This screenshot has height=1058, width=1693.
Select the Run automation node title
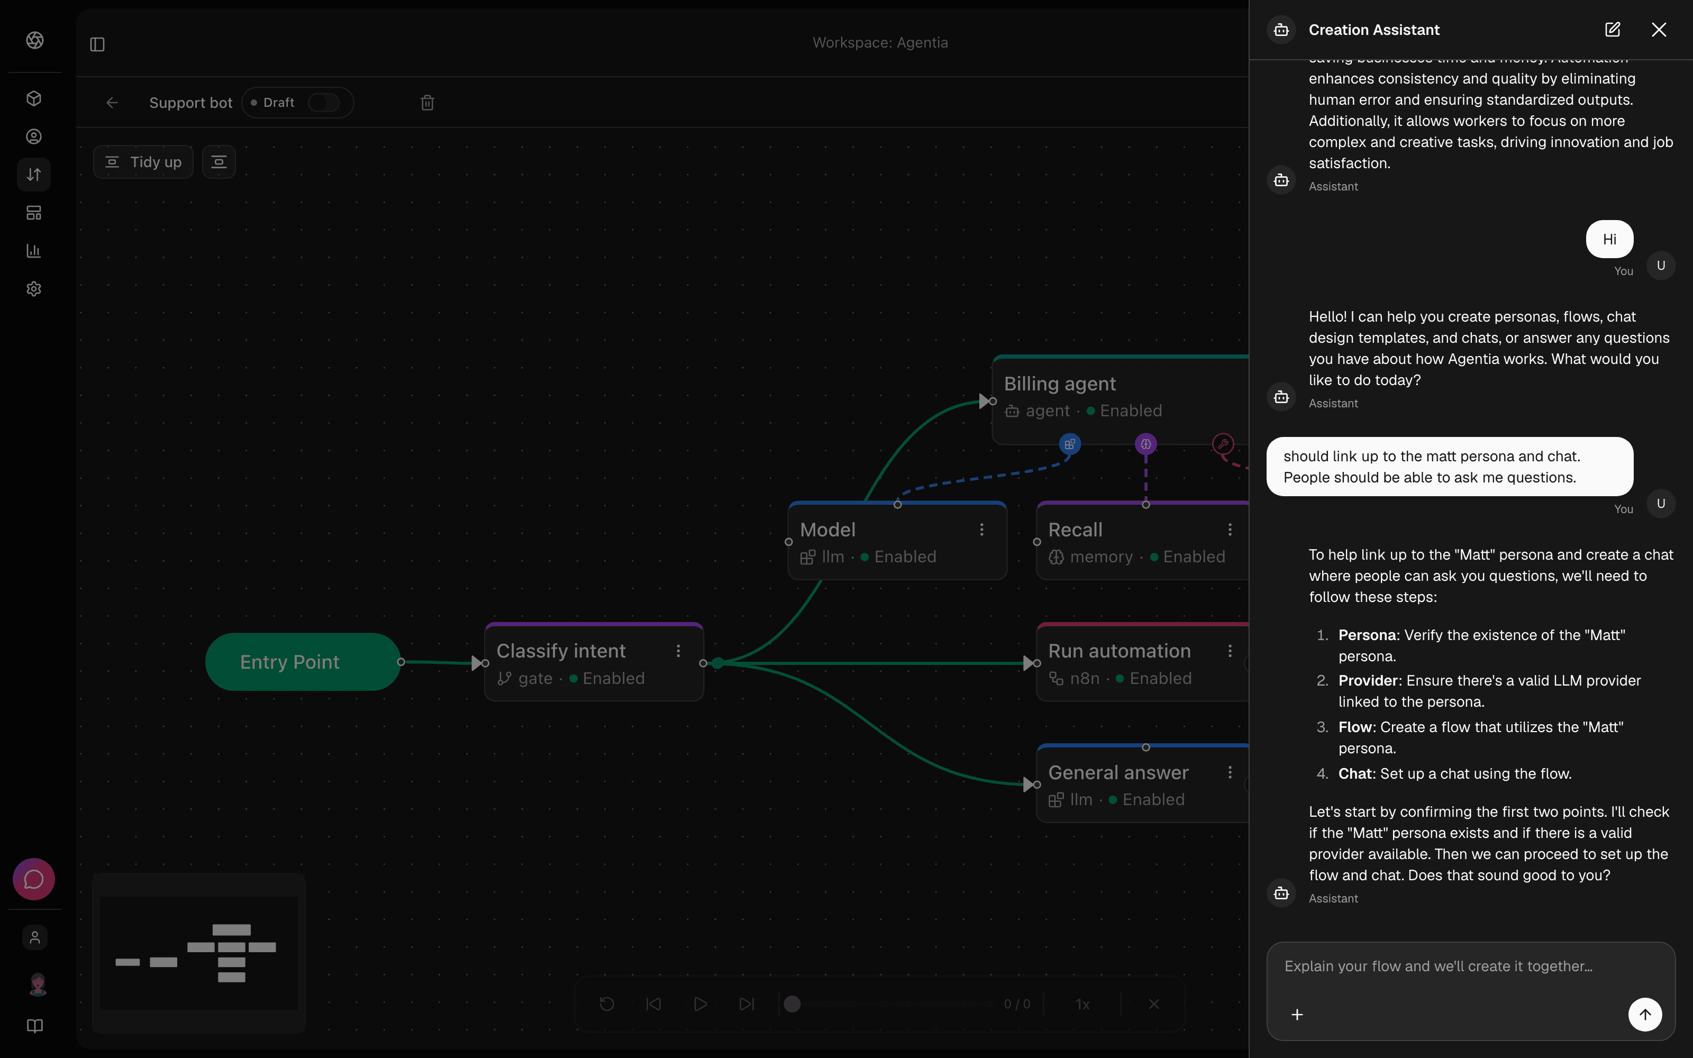click(1119, 651)
